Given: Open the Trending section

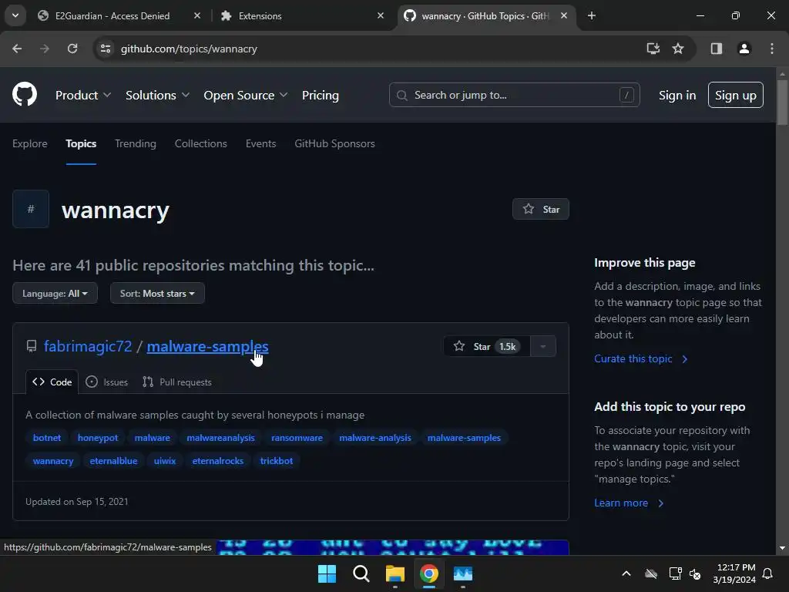Looking at the screenshot, I should tap(136, 143).
